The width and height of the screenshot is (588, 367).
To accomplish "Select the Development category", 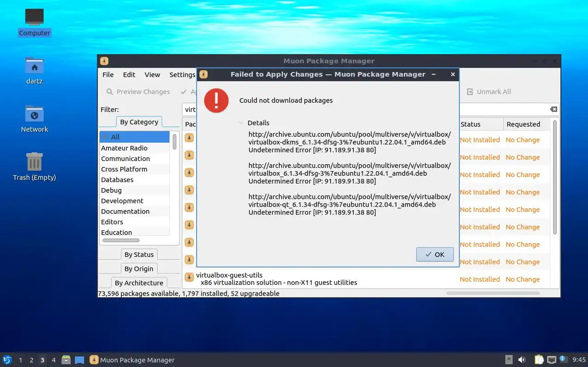I will pos(135,201).
